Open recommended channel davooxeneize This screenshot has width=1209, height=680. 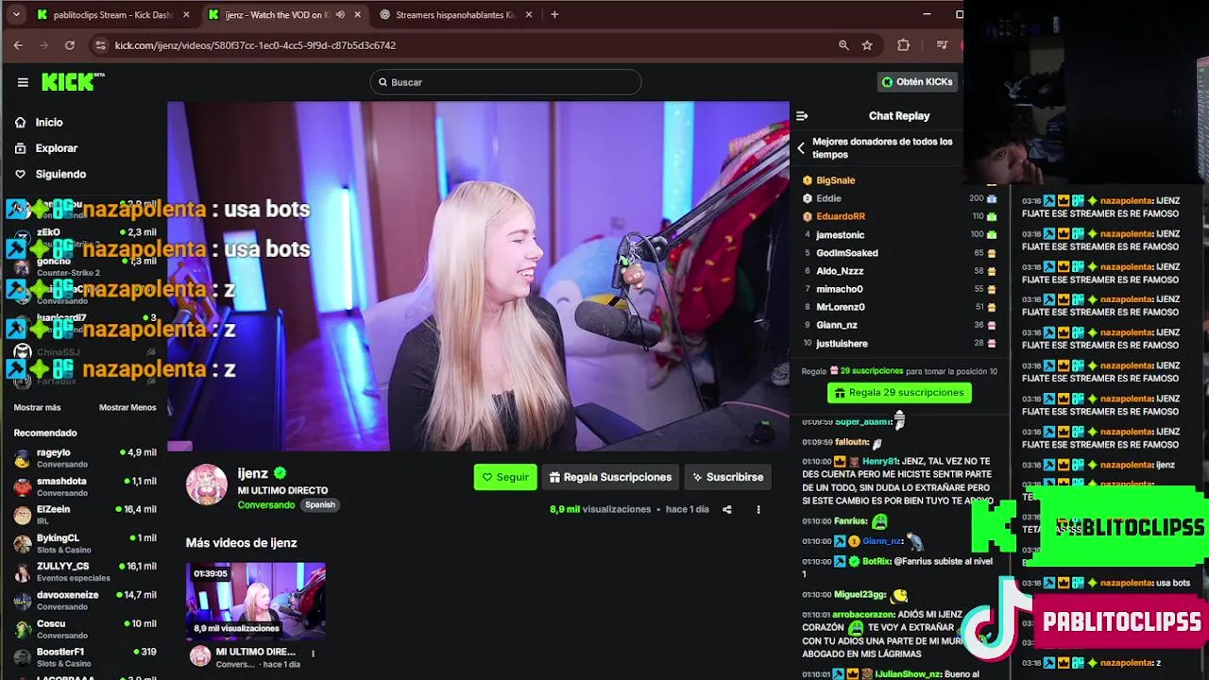tap(85, 600)
